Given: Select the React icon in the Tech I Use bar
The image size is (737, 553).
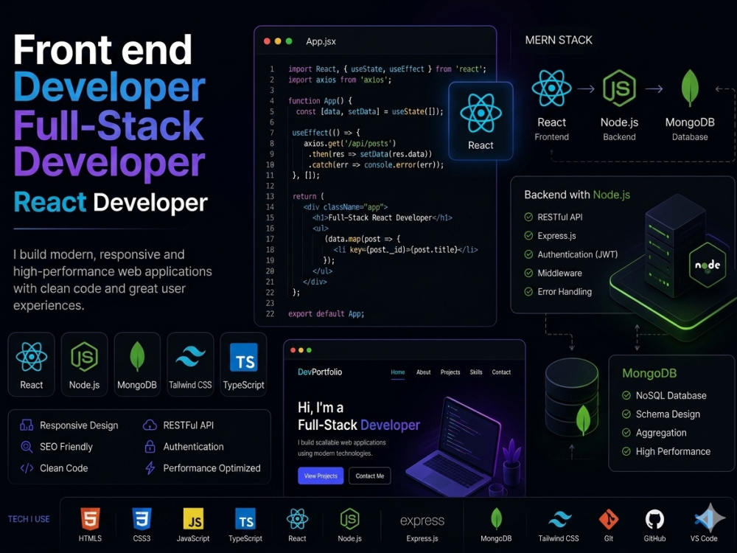Looking at the screenshot, I should point(297,519).
